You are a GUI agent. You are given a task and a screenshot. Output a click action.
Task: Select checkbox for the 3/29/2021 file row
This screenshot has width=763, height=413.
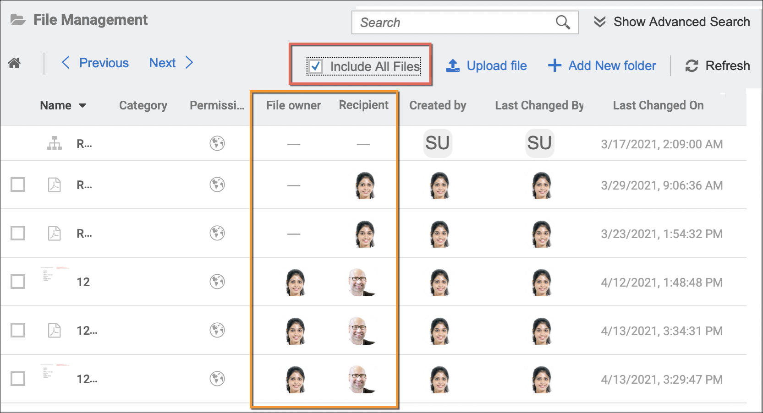click(18, 185)
